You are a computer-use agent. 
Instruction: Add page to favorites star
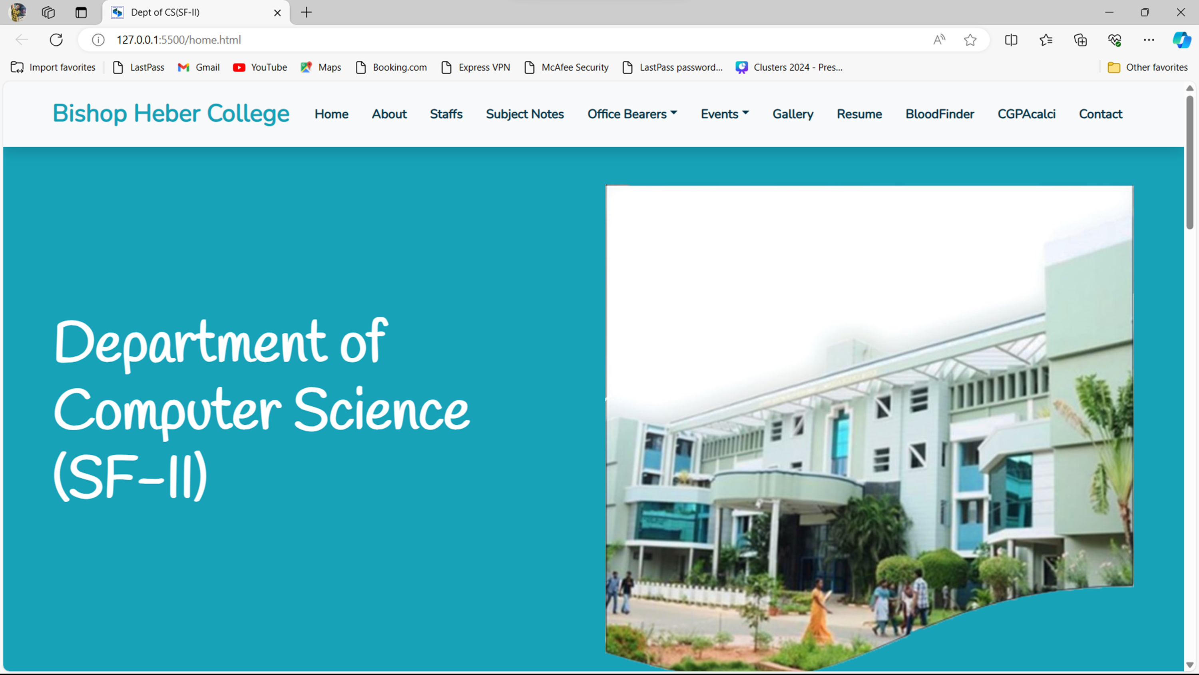(970, 40)
